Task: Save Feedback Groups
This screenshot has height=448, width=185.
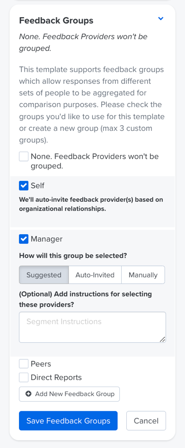Action: (x=68, y=421)
